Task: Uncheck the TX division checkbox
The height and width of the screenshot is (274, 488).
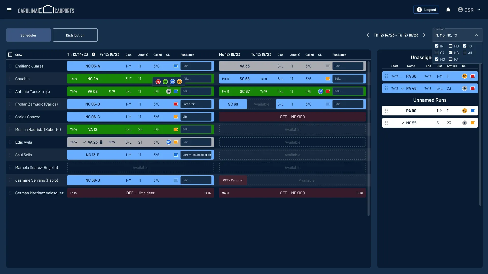Action: [465, 46]
